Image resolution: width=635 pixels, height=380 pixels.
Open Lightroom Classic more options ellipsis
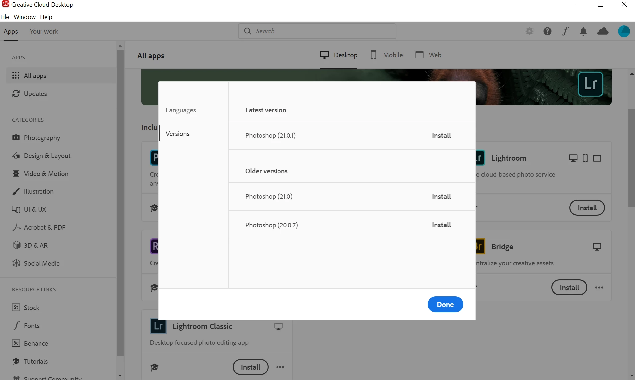[280, 367]
